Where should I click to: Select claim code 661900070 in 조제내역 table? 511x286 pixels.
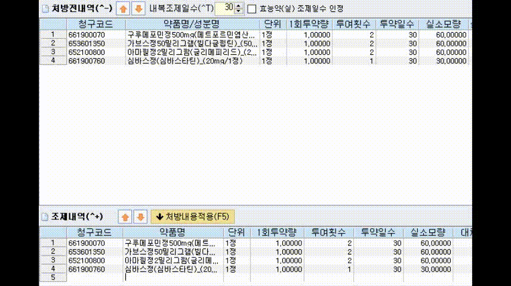click(x=87, y=243)
